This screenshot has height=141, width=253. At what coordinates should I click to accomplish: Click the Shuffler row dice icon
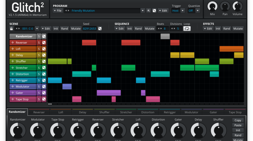tap(44, 61)
